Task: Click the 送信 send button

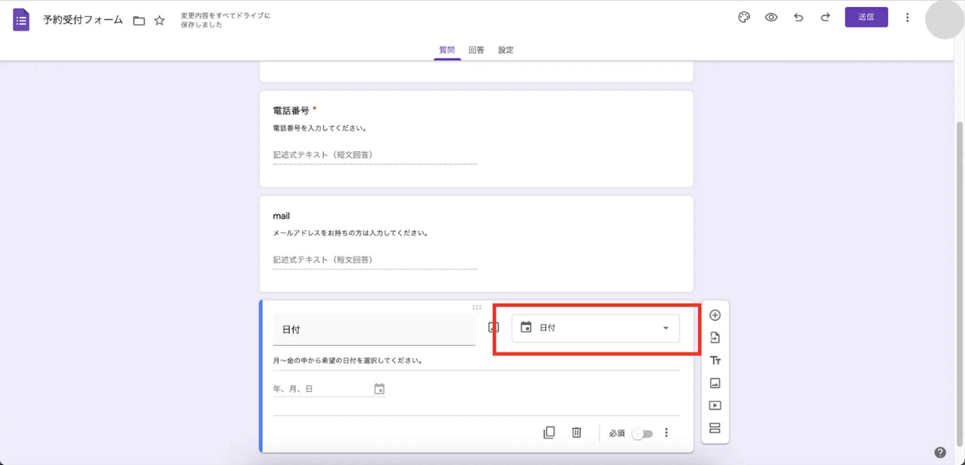Action: click(x=867, y=17)
